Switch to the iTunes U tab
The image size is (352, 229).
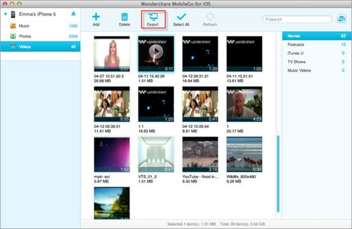click(x=316, y=53)
